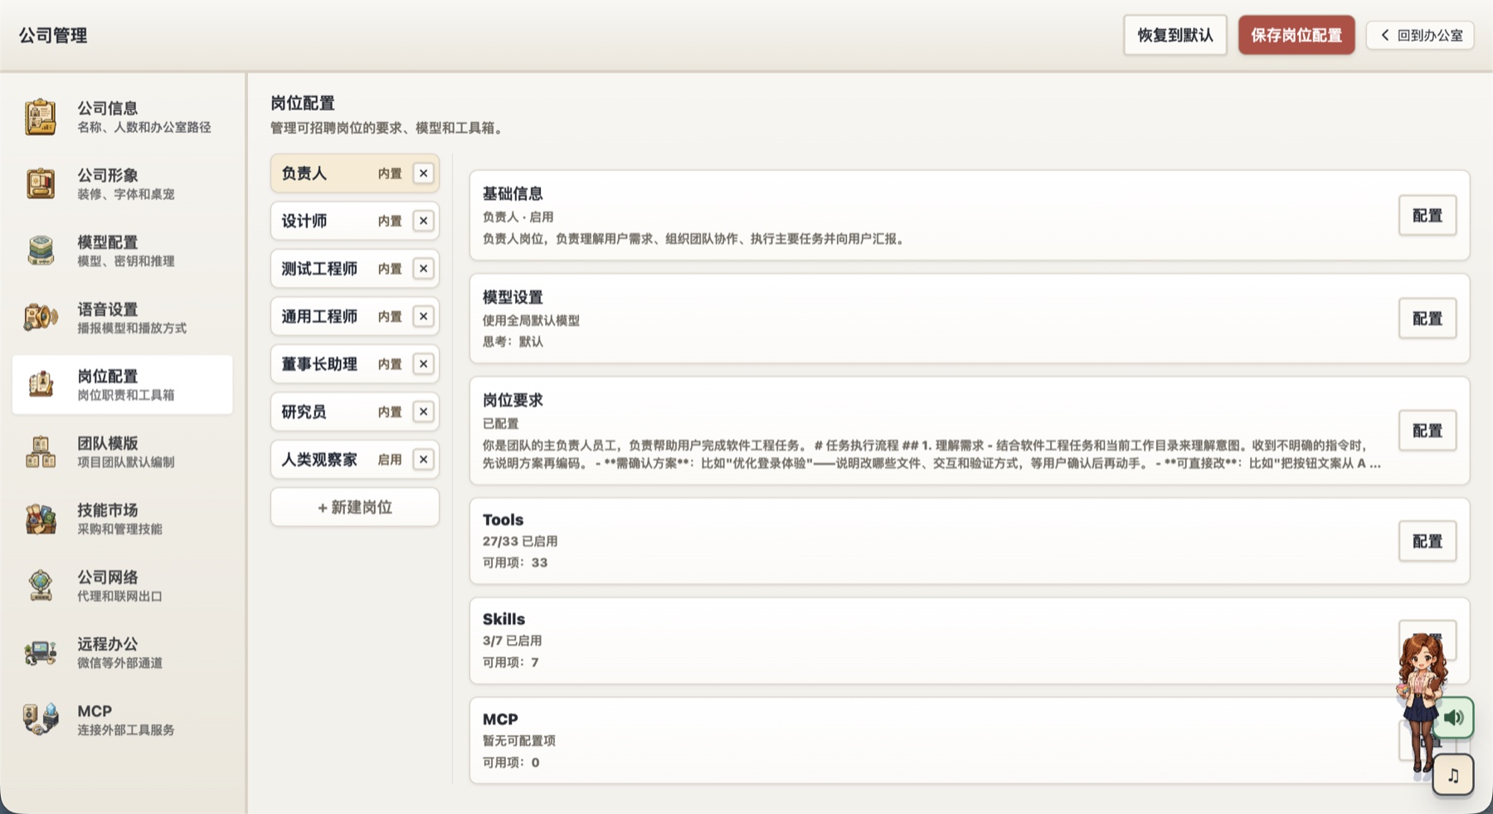
Task: Click the 模型配置 stack icon
Action: pyautogui.click(x=40, y=251)
